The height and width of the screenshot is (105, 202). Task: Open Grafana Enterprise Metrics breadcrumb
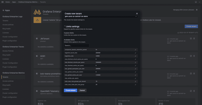coord(28,2)
